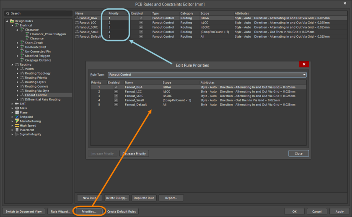Click the Fanout_BGA rule icon in main list
352x217 pixels.
77,18
